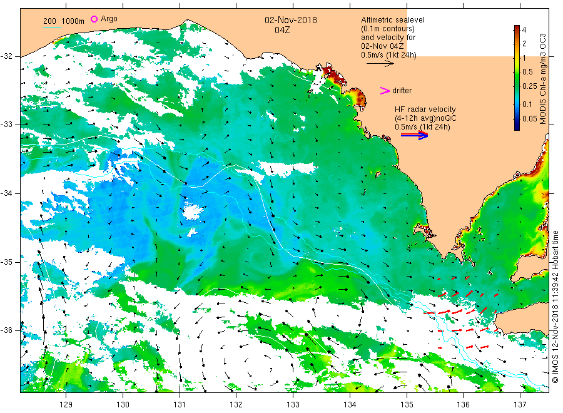Click the 'Argo' legend label

(109, 19)
